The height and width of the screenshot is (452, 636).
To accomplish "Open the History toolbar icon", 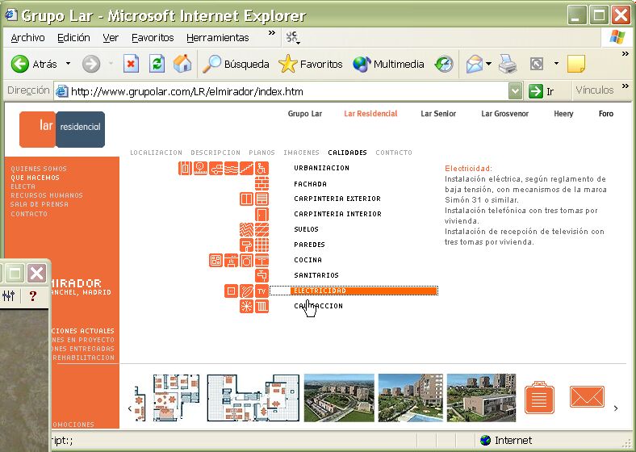I will tap(444, 65).
